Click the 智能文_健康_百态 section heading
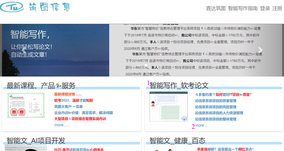Image resolution: width=284 pixels, height=151 pixels. click(x=177, y=140)
